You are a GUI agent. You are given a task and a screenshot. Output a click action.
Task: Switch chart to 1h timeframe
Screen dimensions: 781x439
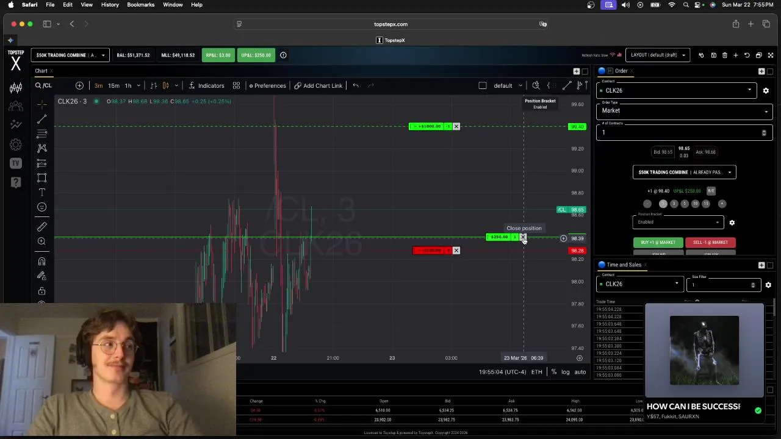point(128,85)
